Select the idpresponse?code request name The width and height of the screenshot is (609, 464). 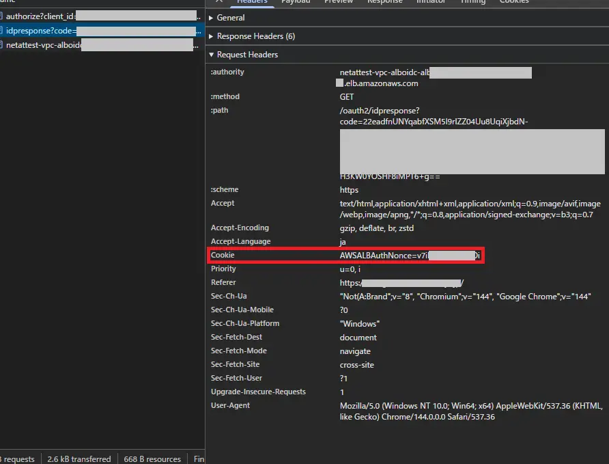pos(40,31)
